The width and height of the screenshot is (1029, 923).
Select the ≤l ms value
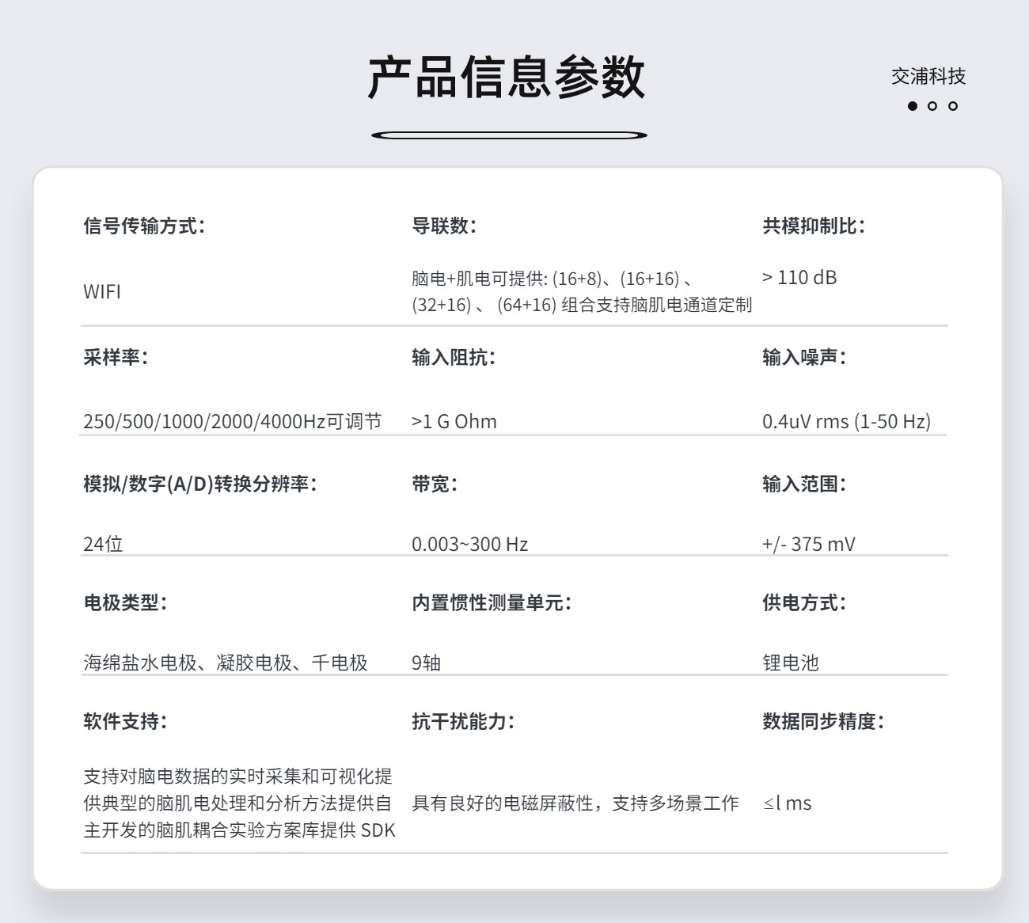click(788, 803)
